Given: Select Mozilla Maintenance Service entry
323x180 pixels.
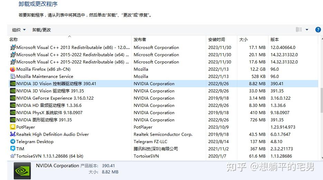Looking at the screenshot, I should [x=45, y=76].
